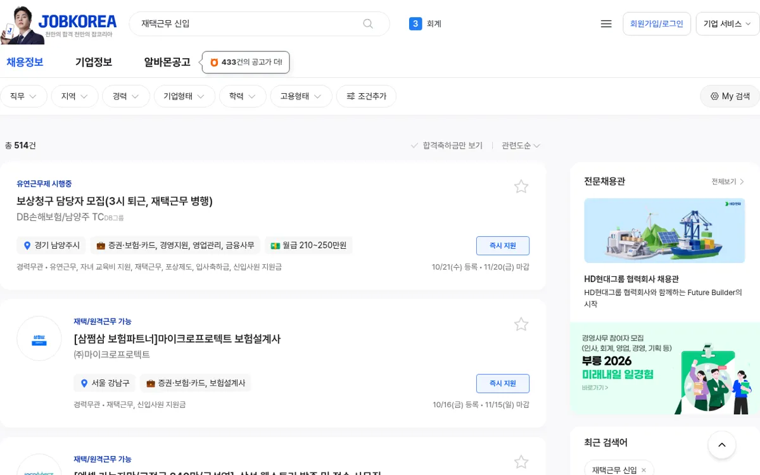Open the 직무 filter dropdown
The width and height of the screenshot is (760, 475).
tap(23, 96)
